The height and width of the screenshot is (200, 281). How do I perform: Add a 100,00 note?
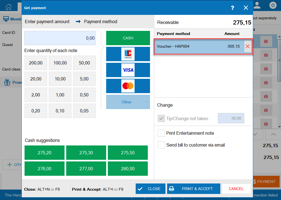pyautogui.click(x=60, y=63)
